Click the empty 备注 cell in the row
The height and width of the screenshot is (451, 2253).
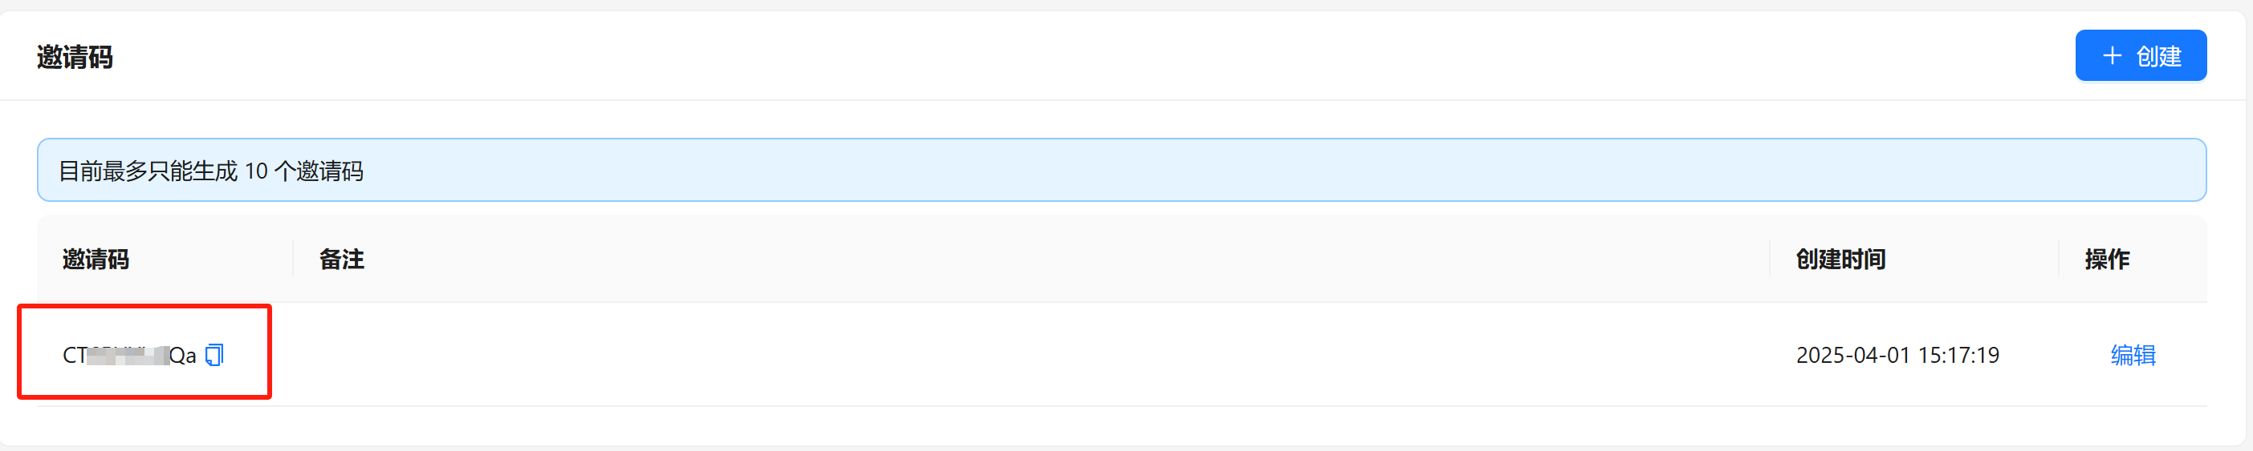coord(1031,354)
